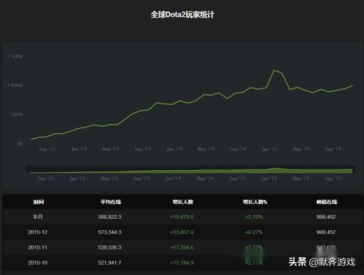364x275 pixels.
Task: Click Sep '14 on the main chart axis
Action: (x=237, y=149)
